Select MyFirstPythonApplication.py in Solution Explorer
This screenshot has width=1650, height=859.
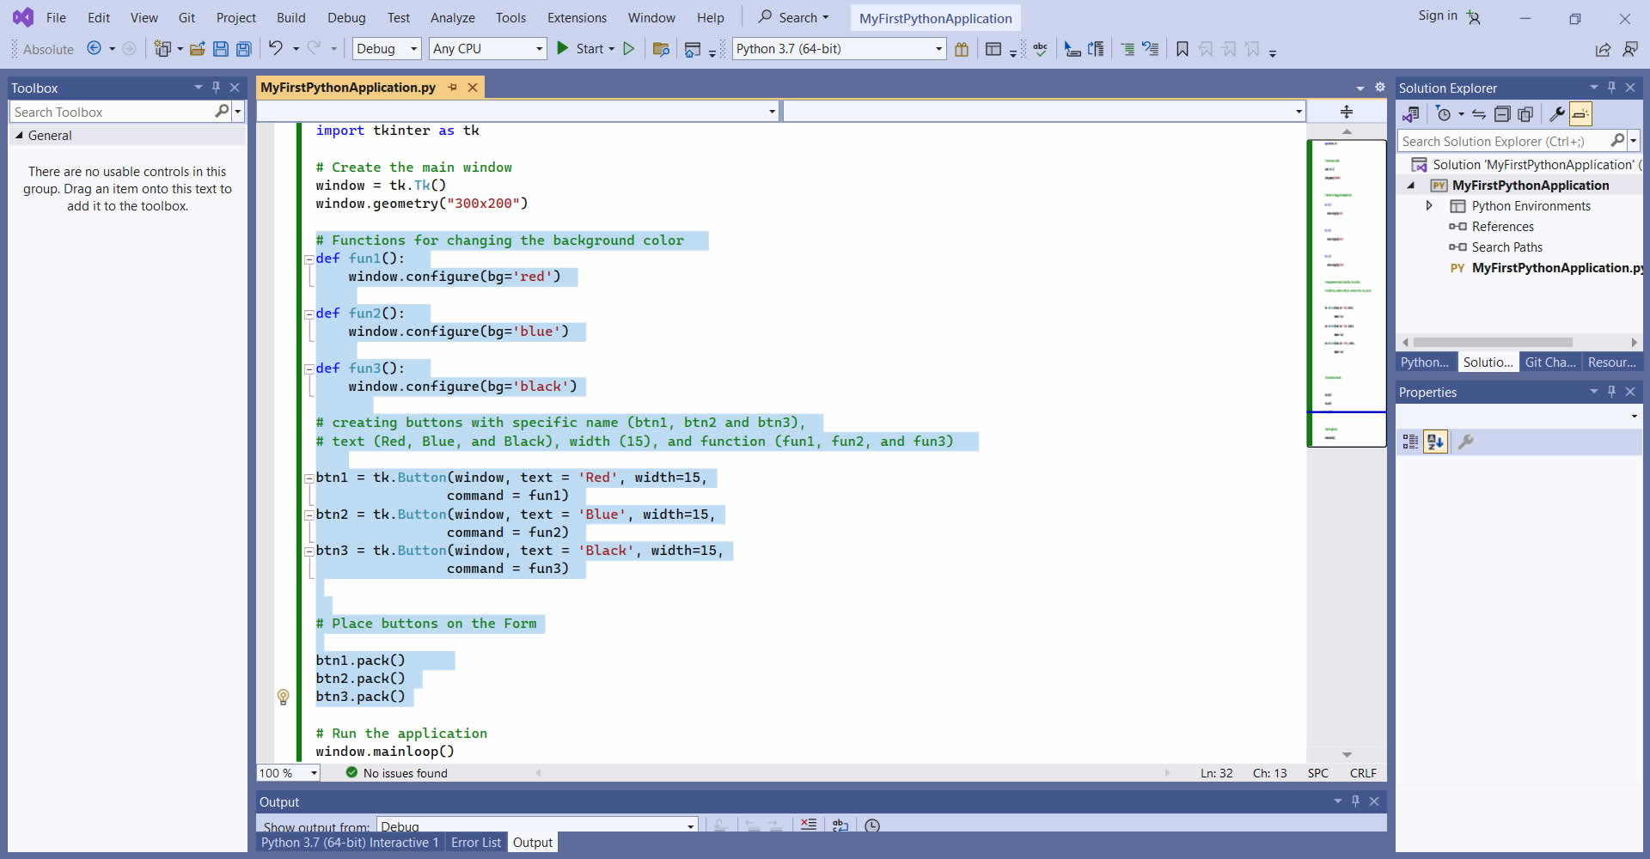click(1550, 268)
